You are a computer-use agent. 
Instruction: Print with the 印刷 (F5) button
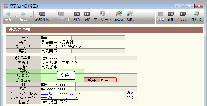[170, 16]
